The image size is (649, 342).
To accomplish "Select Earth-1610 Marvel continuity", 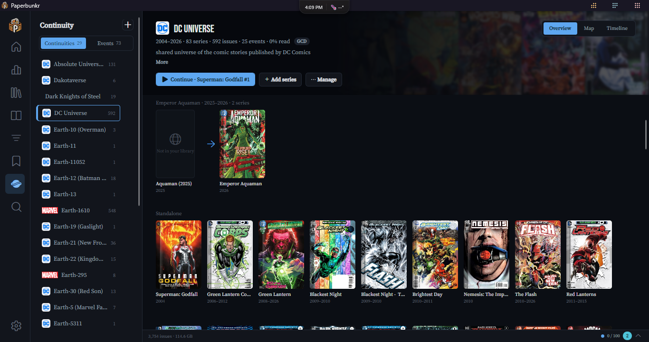I will pyautogui.click(x=78, y=210).
